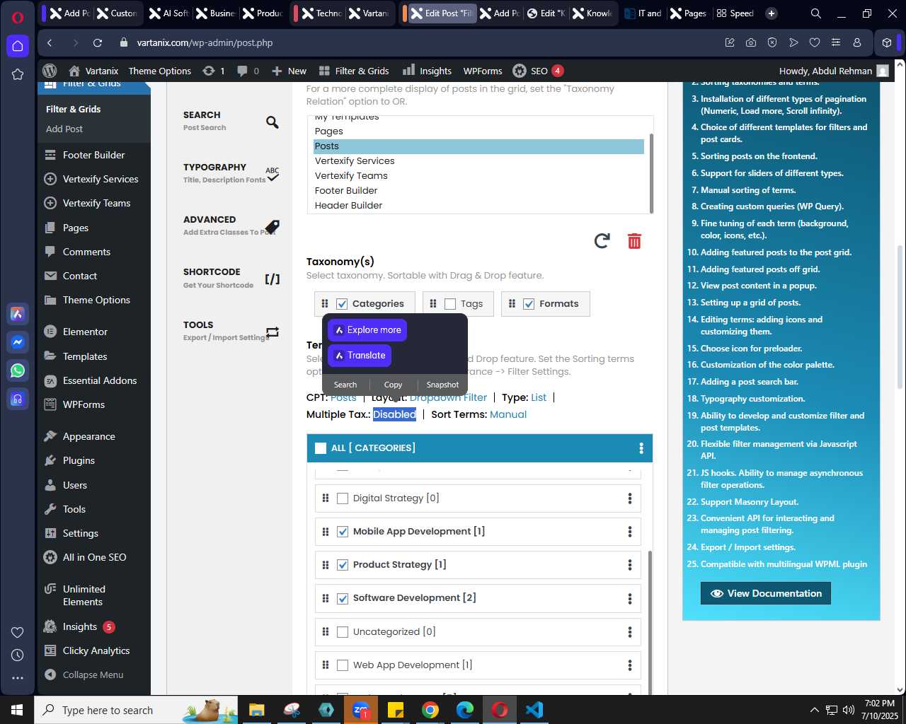Uncheck the Formats taxonomy checkbox

(x=529, y=304)
